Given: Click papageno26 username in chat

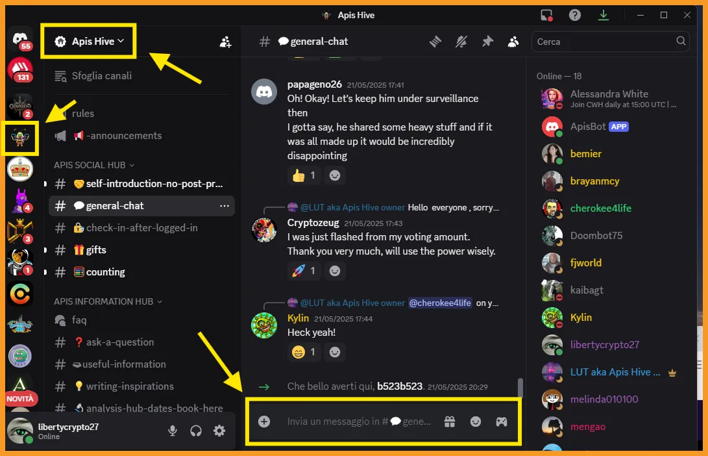Looking at the screenshot, I should (314, 84).
